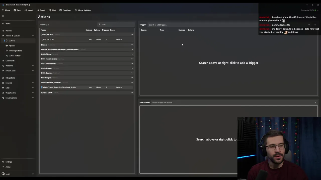Viewport: 321px width, 180px height.
Task: Open About in sidebar
Action: 18,167
